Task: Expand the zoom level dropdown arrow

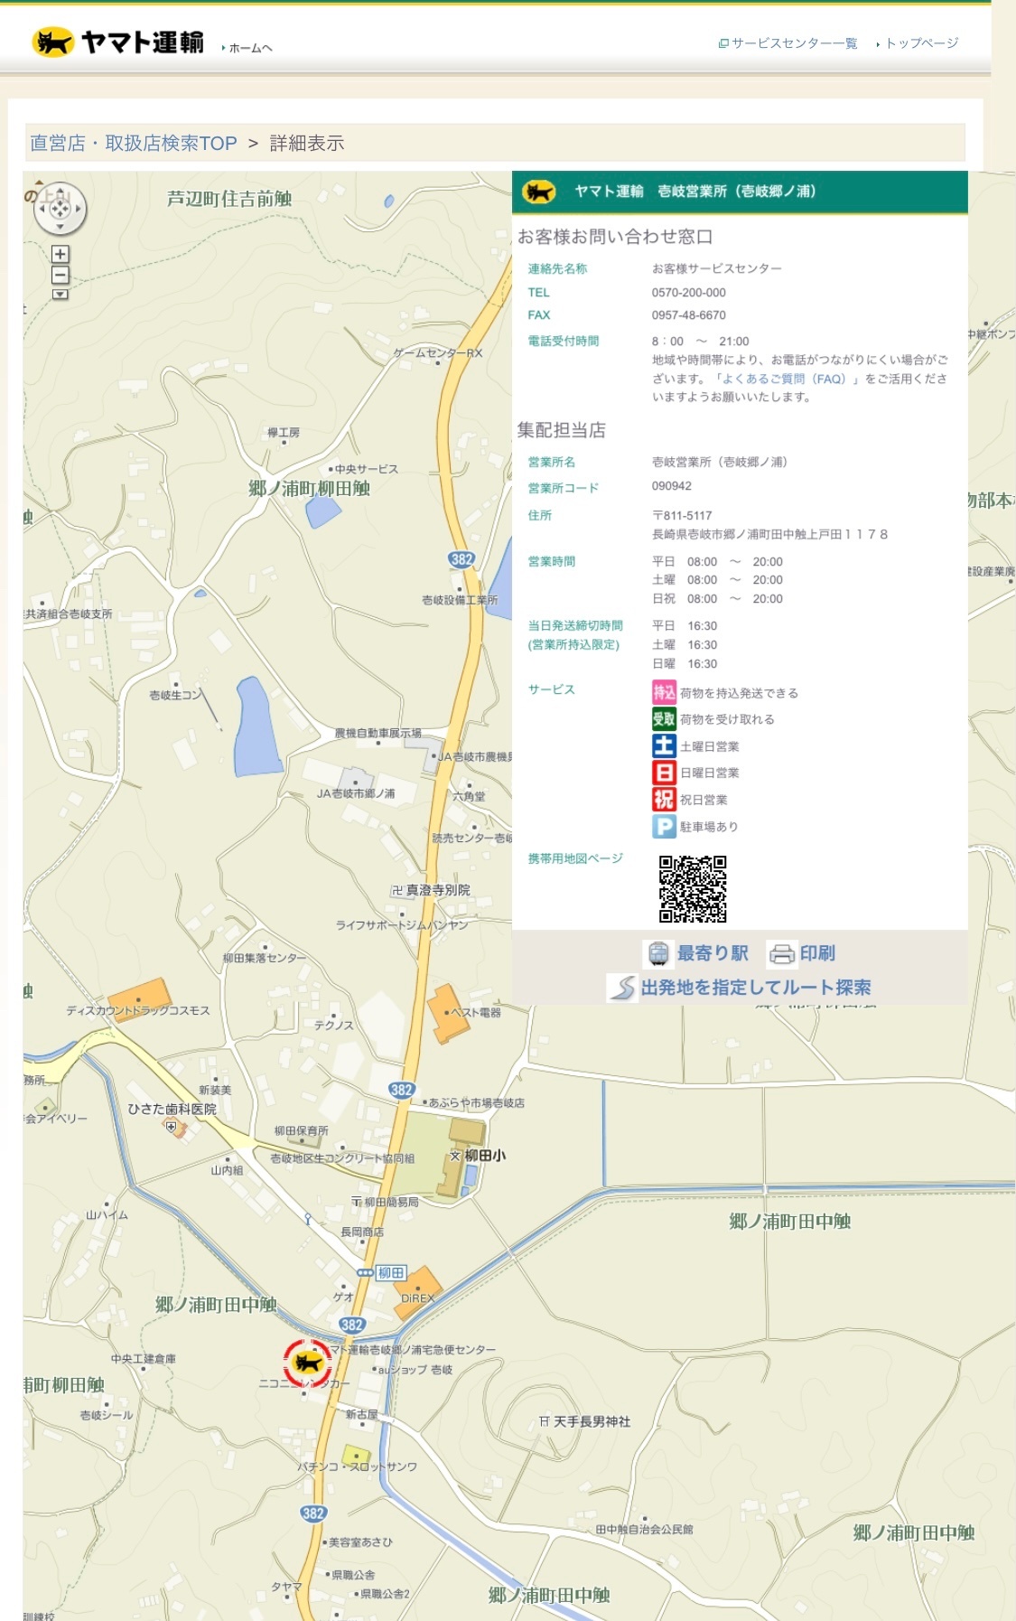Action: [x=60, y=295]
